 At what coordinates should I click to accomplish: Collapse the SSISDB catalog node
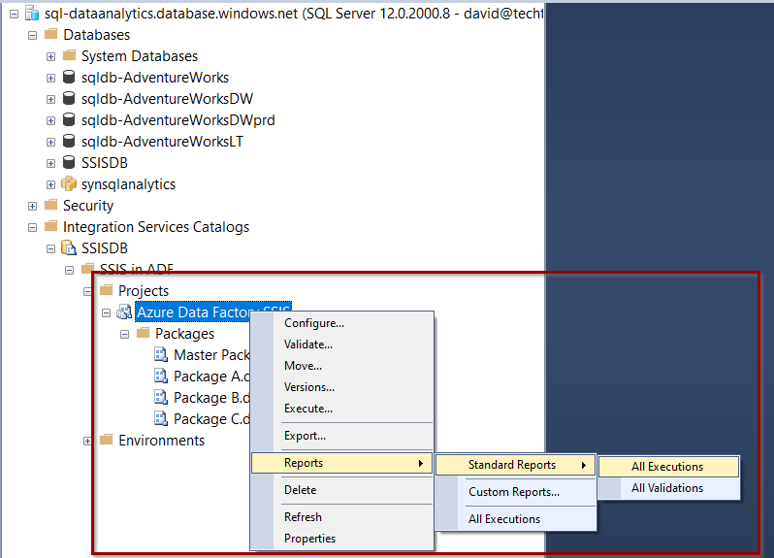(50, 248)
